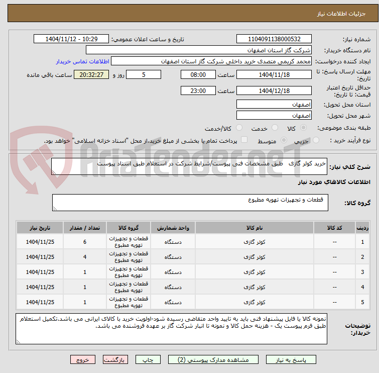Click the تعداد / مقدار column header
The width and height of the screenshot is (379, 373).
coord(85,228)
